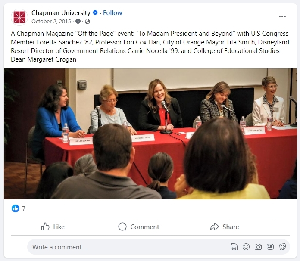Toggle Like on this post
This screenshot has width=300, height=261.
53,227
